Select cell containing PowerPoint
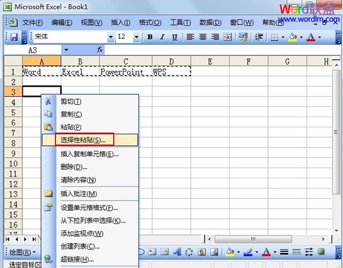 [x=126, y=71]
